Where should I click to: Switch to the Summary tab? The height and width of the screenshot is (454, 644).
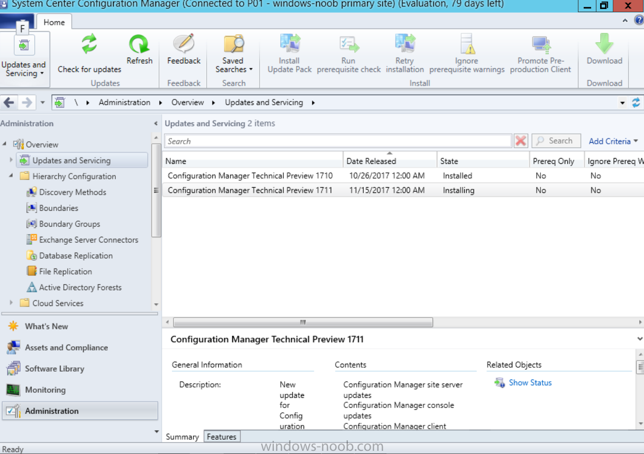point(182,437)
